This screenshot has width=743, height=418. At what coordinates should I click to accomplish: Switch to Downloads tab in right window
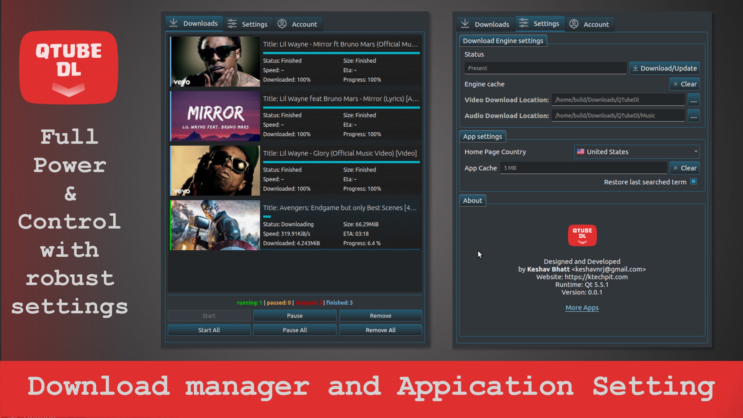click(485, 24)
